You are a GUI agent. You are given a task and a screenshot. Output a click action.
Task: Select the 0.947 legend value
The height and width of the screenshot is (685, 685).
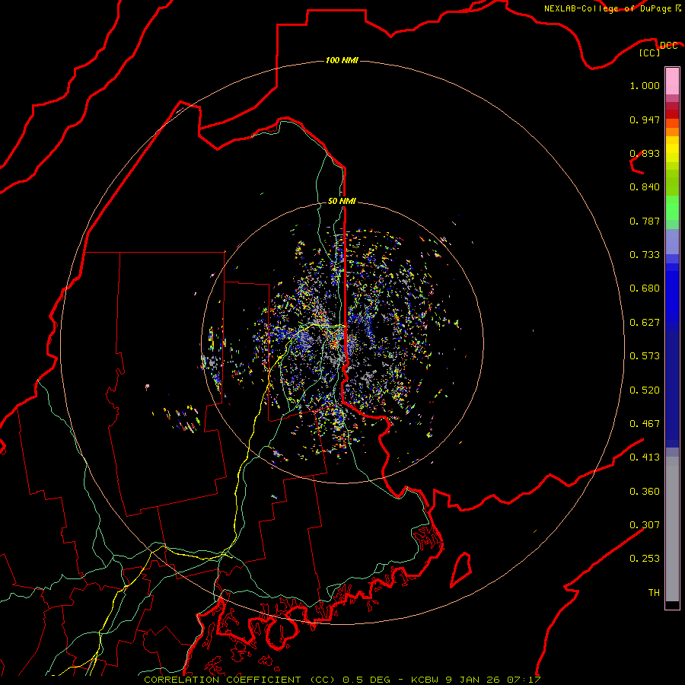(645, 119)
